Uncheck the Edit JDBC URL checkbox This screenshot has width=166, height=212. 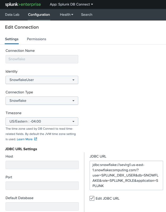(x=92, y=198)
